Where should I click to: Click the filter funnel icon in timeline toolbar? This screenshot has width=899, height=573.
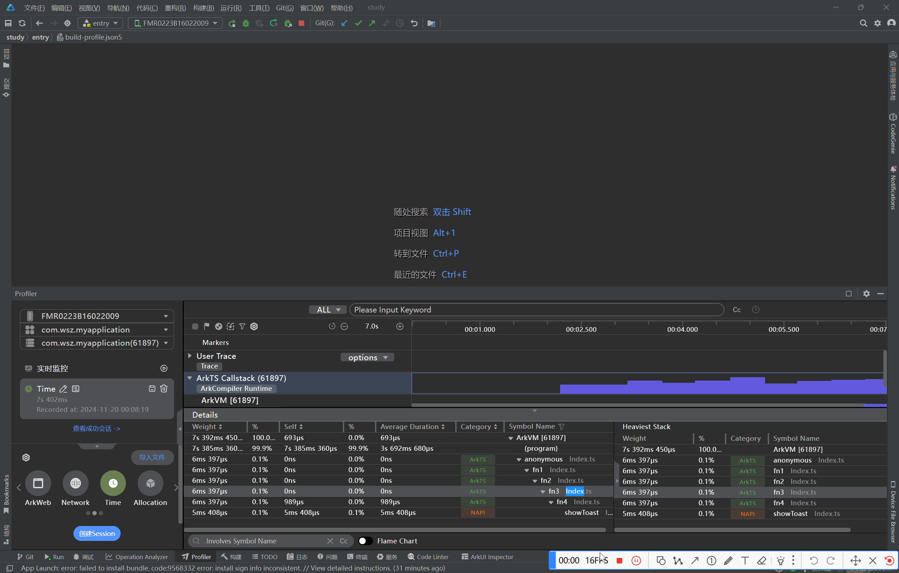(x=242, y=326)
